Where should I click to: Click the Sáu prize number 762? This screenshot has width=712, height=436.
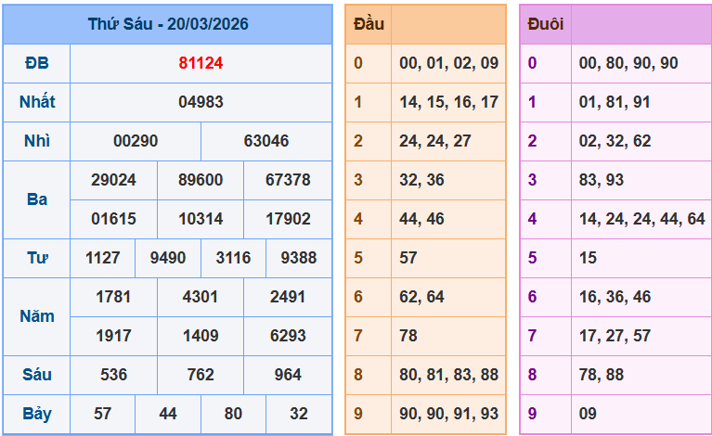[x=201, y=375]
